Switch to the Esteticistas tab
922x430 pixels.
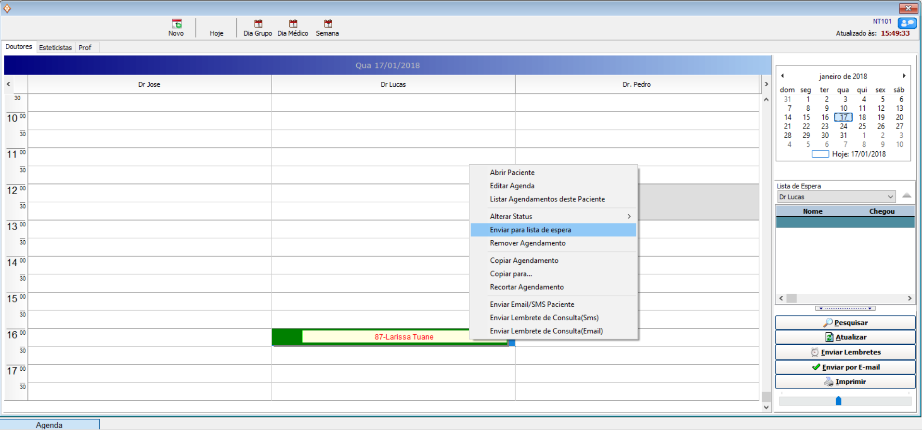55,48
